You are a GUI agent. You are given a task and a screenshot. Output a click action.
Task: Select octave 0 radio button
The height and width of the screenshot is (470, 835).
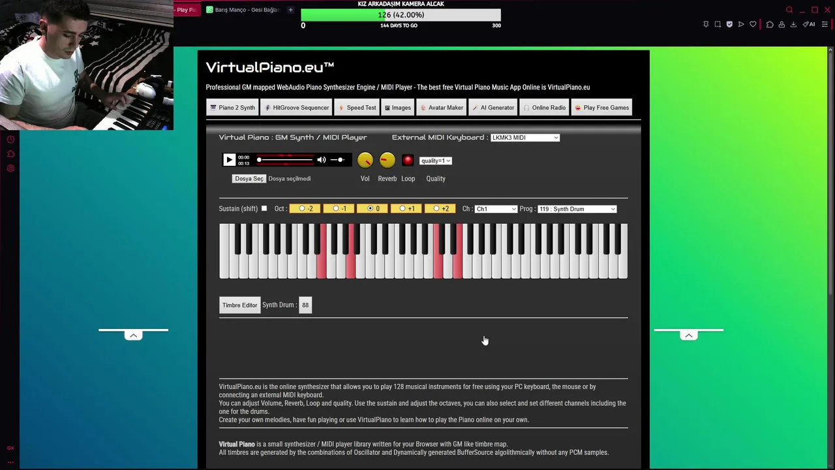(370, 208)
